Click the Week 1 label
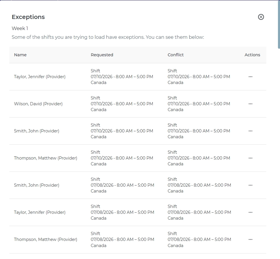The width and height of the screenshot is (280, 259). pos(20,28)
